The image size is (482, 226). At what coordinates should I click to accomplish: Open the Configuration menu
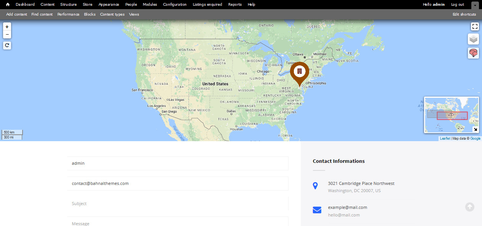[175, 5]
